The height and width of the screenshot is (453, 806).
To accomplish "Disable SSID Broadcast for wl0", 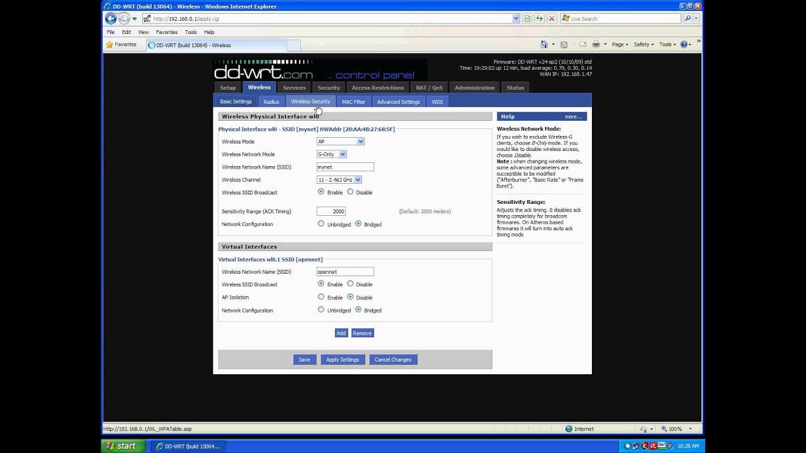I will [x=350, y=192].
